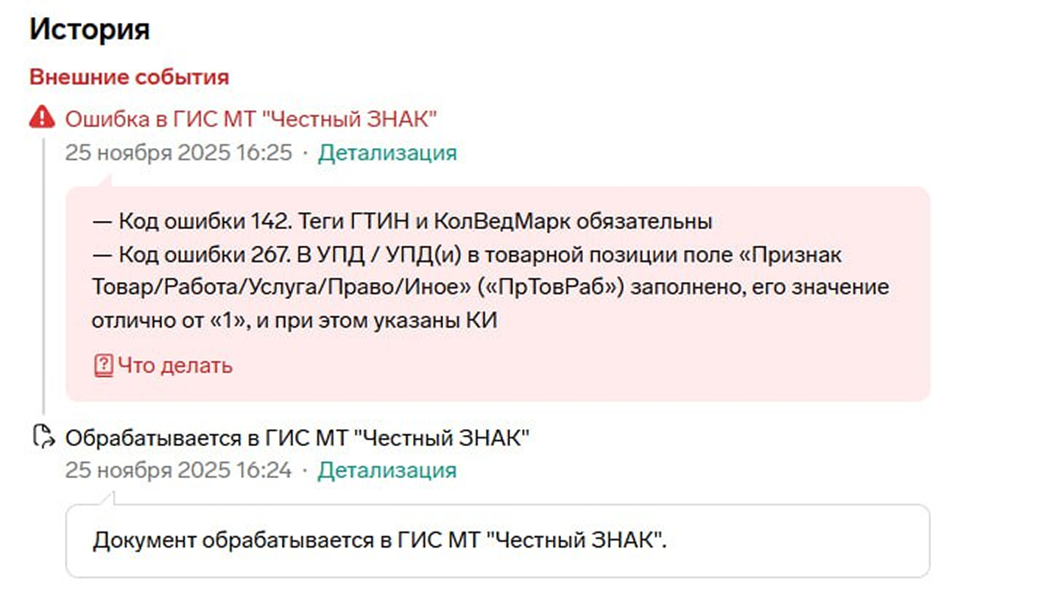
Task: Click the 25 ноября 2025 16:25 timestamp
Action: coord(178,153)
